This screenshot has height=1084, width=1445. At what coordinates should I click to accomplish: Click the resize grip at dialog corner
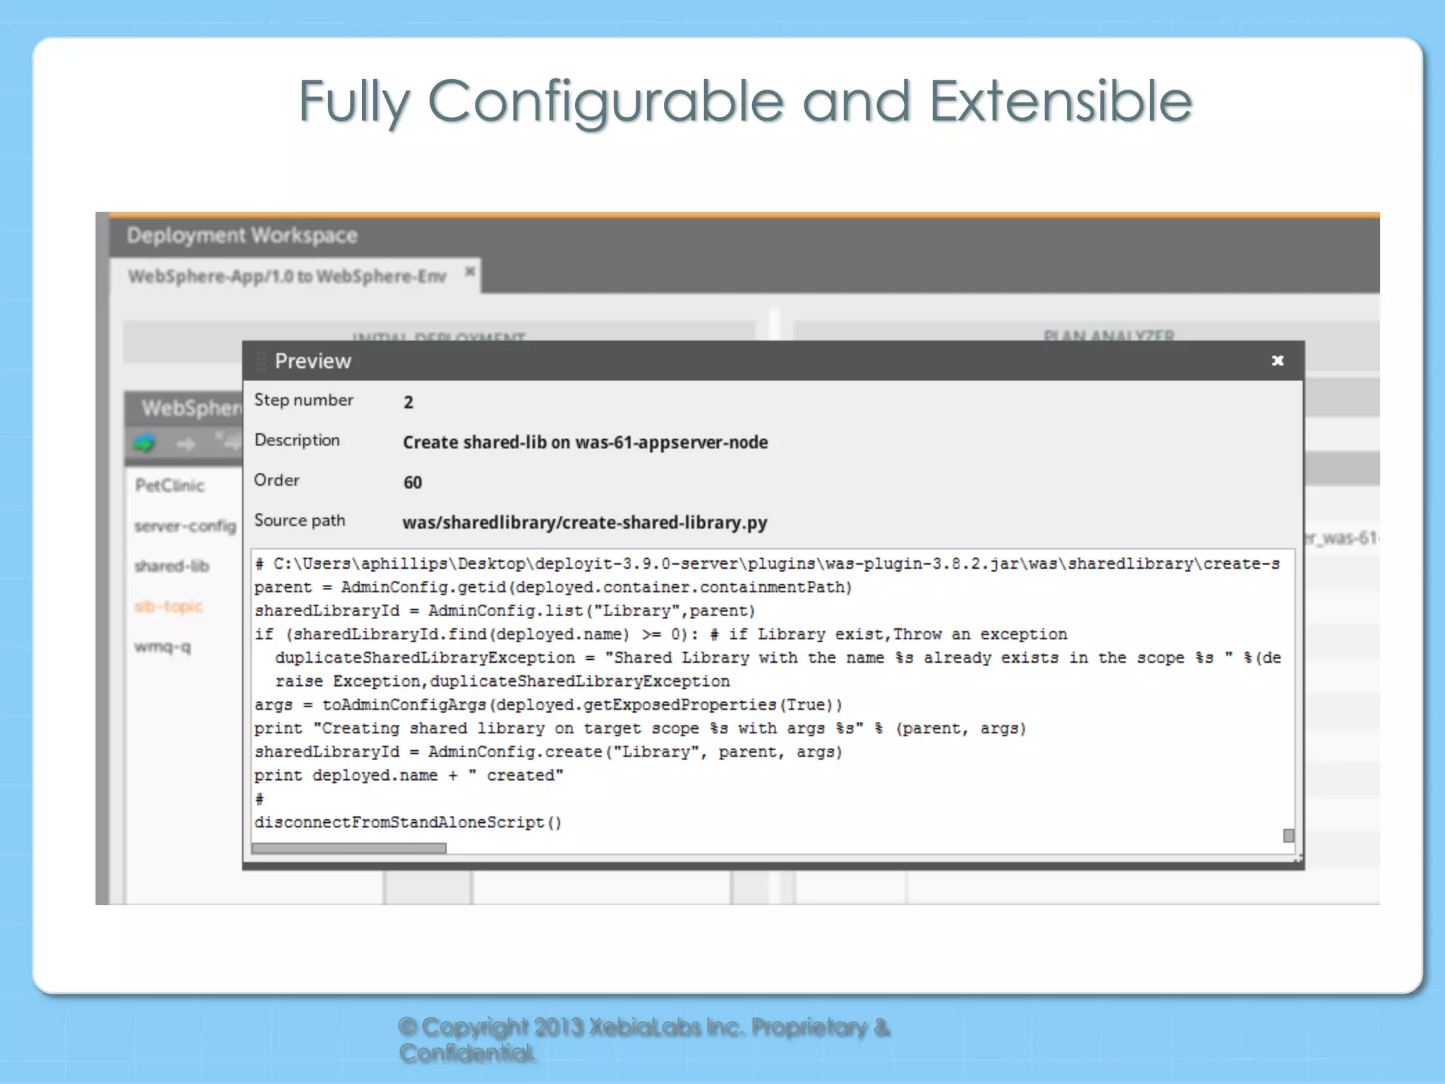(x=1298, y=860)
